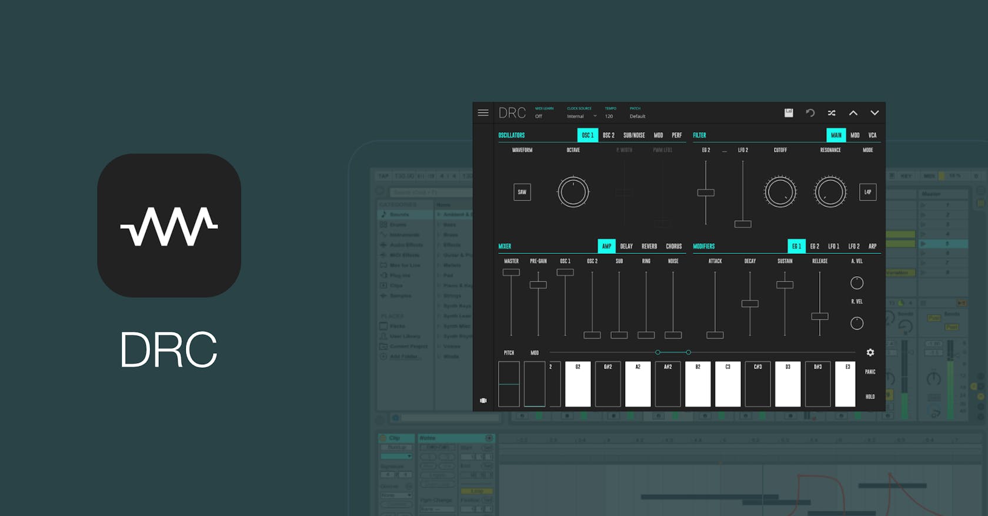Switch to the VCA tab
Viewport: 988px width, 516px height.
[x=873, y=135]
